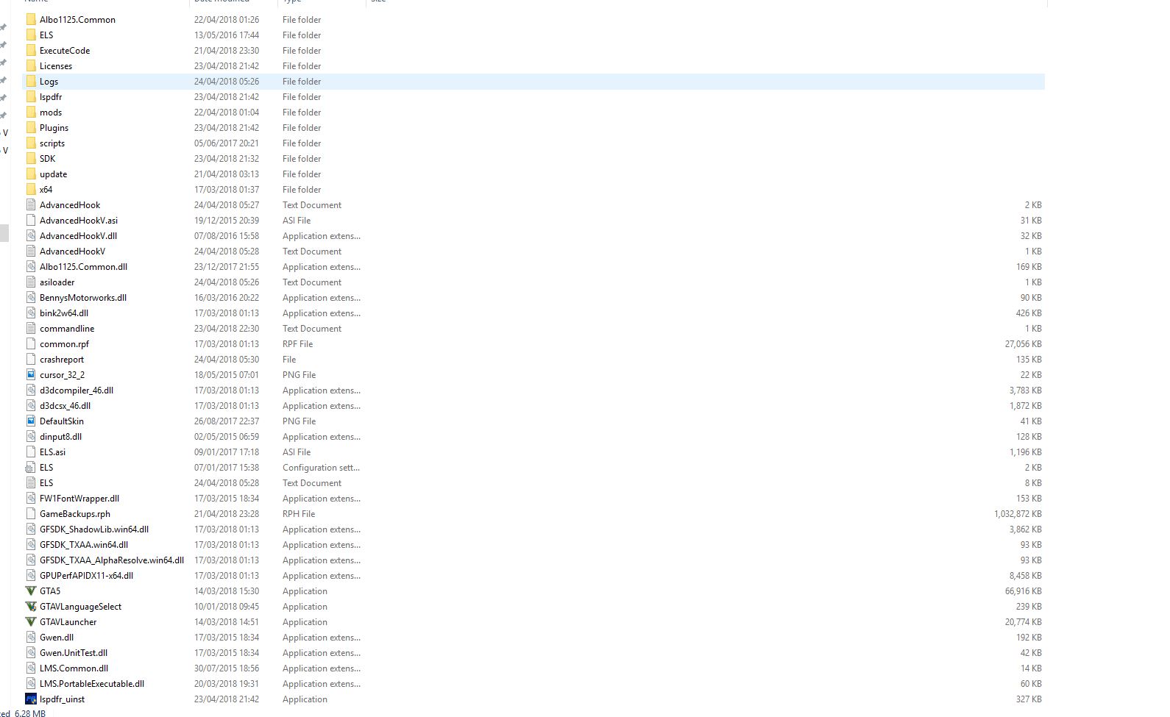Click the DefaultSkin PNG file icon

pyautogui.click(x=31, y=421)
